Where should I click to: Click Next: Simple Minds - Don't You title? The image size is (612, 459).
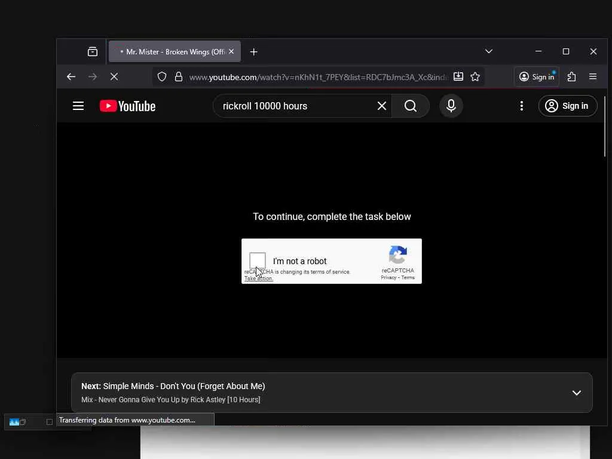173,386
